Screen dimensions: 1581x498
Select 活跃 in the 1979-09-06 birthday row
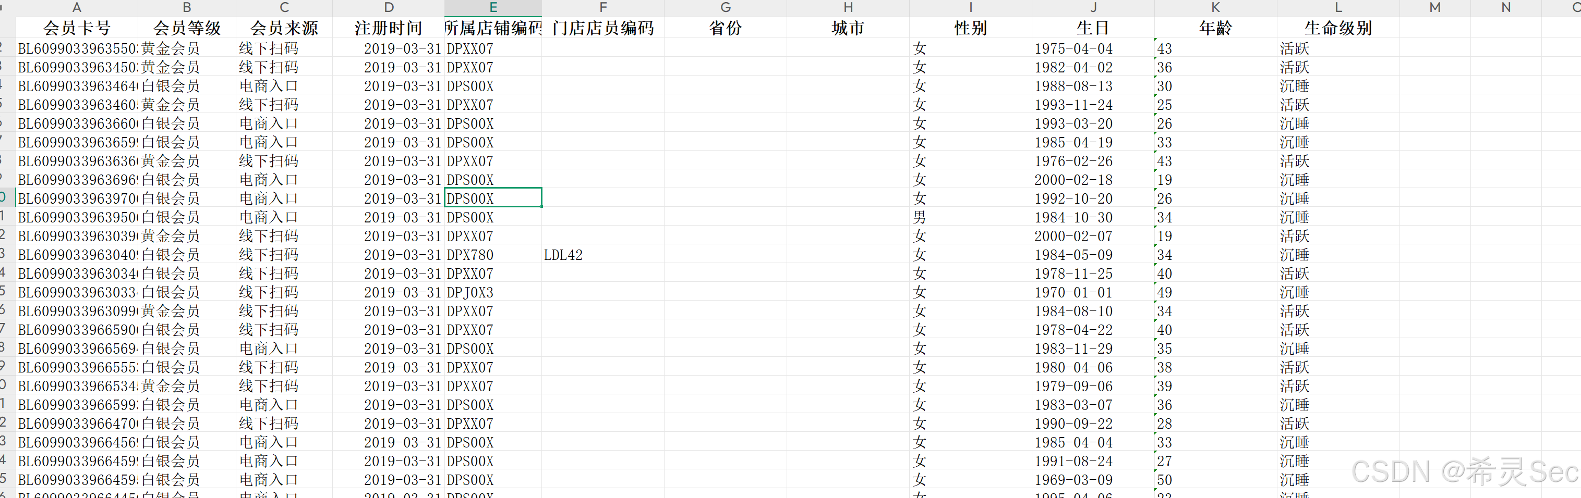(1338, 386)
